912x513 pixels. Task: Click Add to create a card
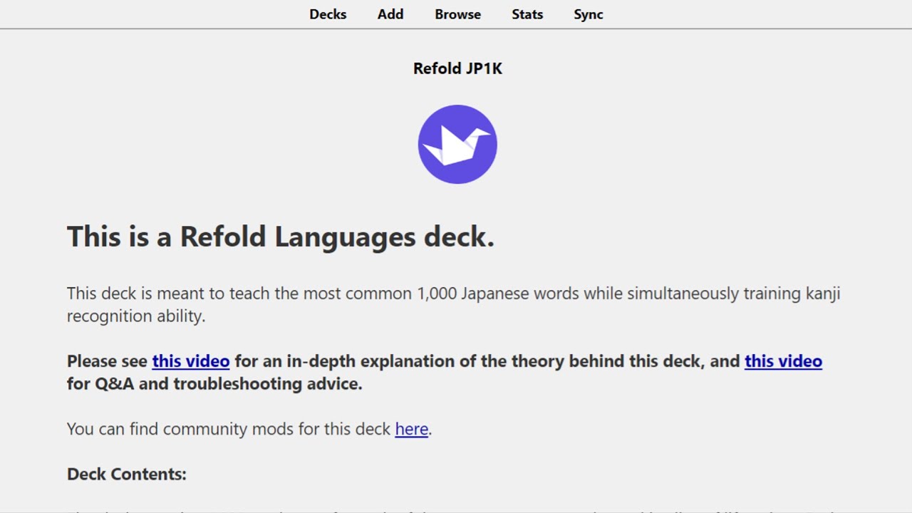[x=390, y=14]
